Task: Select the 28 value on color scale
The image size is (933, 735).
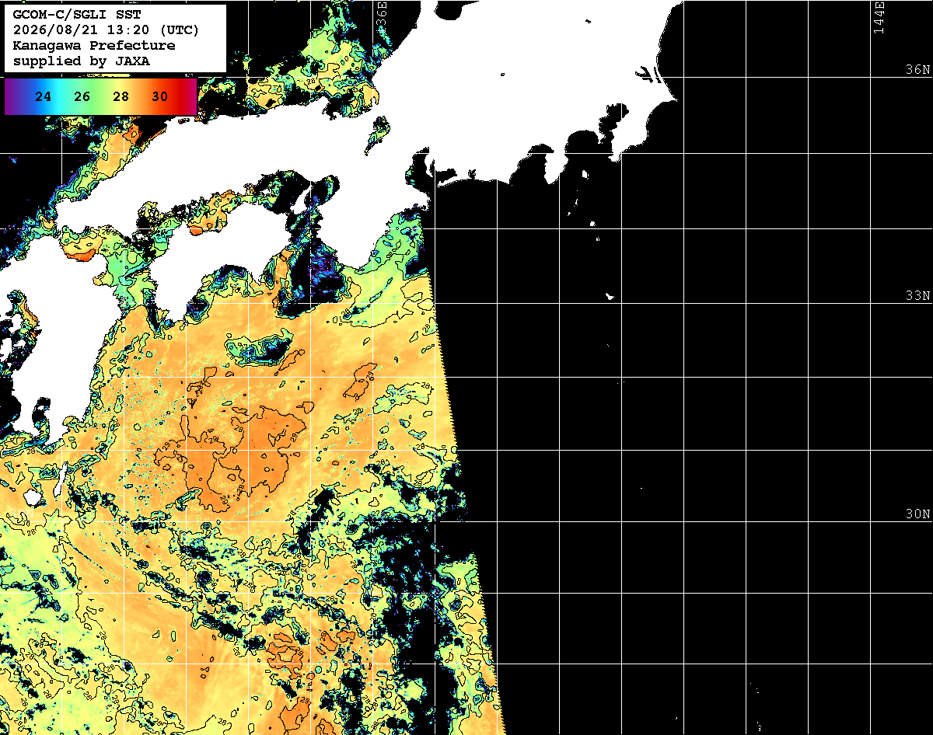Action: tap(121, 97)
